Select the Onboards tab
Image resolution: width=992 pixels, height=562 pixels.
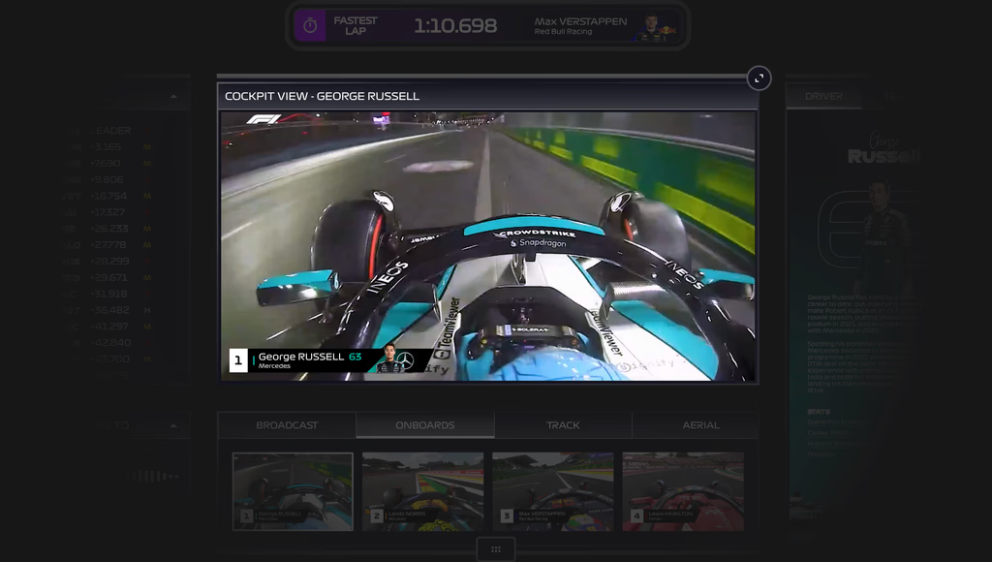(425, 425)
